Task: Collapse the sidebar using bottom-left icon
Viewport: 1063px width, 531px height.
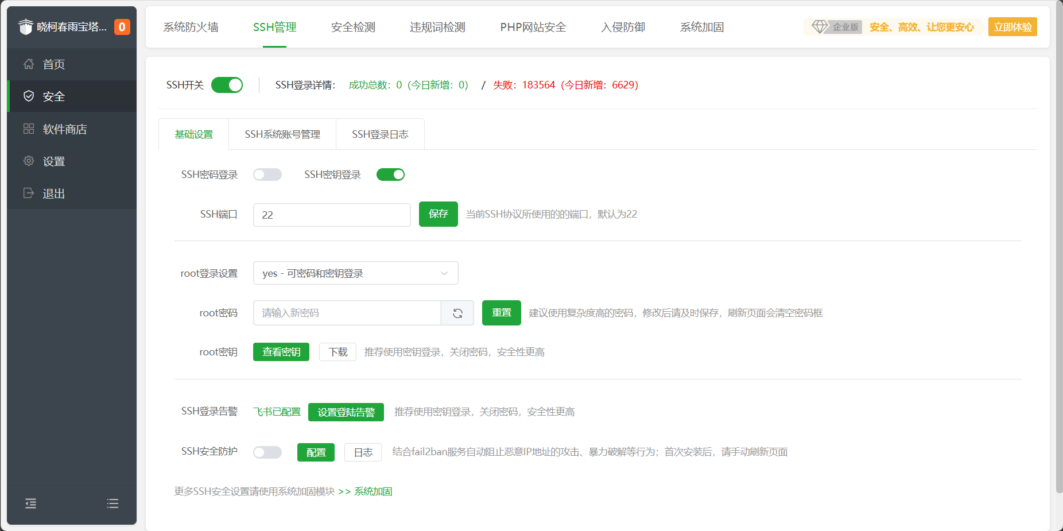Action: tap(30, 503)
